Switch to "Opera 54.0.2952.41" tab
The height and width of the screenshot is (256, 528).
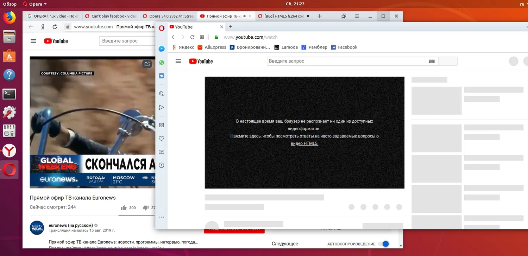[169, 16]
